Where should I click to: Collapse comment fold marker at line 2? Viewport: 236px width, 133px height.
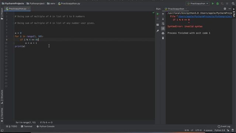click(14, 16)
